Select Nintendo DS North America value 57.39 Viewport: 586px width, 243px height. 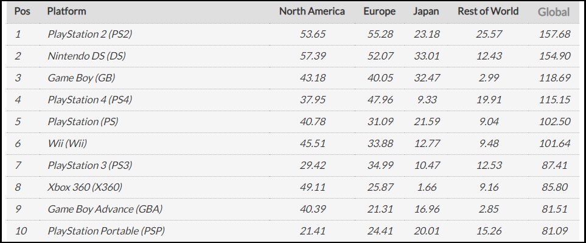(313, 56)
